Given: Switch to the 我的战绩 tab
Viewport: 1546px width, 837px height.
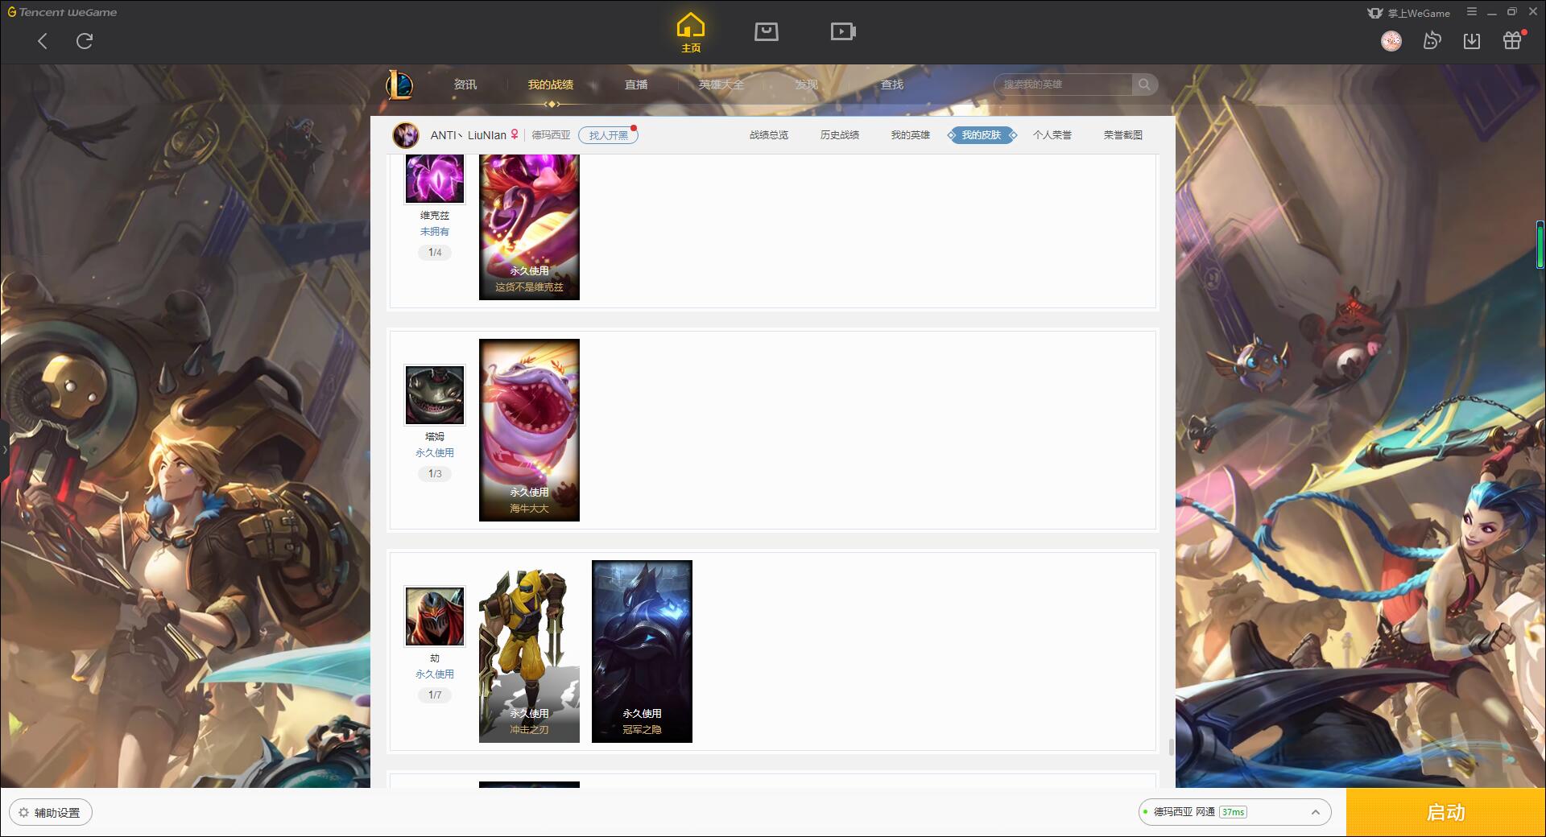Looking at the screenshot, I should coord(551,85).
